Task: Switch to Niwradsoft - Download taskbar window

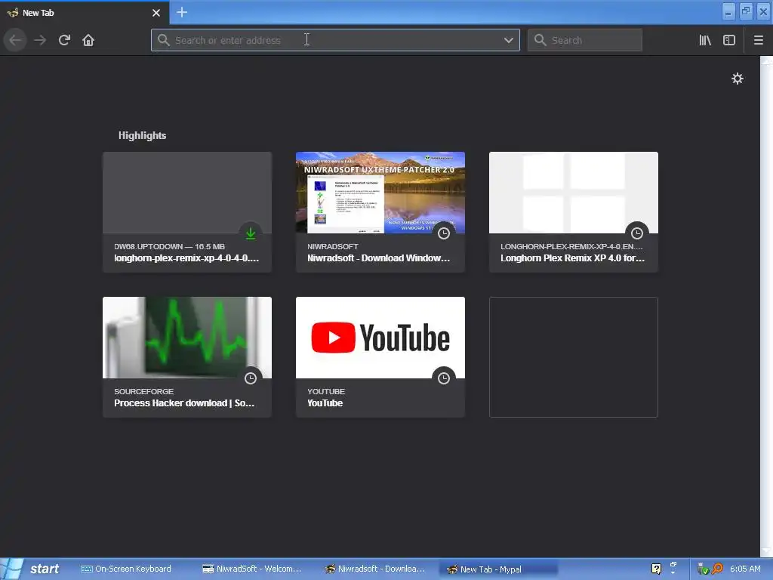Action: coord(374,569)
